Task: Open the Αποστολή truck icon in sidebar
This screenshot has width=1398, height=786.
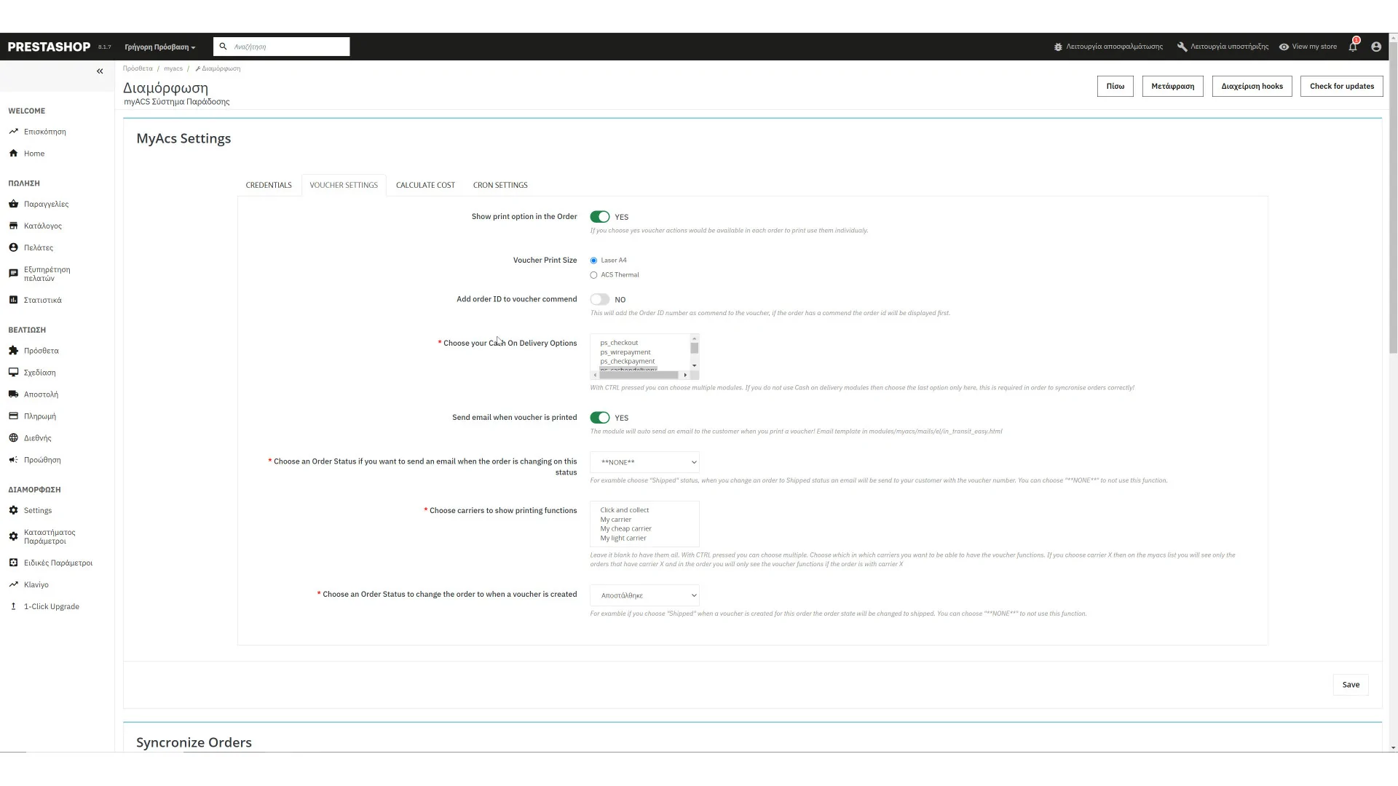Action: (13, 394)
